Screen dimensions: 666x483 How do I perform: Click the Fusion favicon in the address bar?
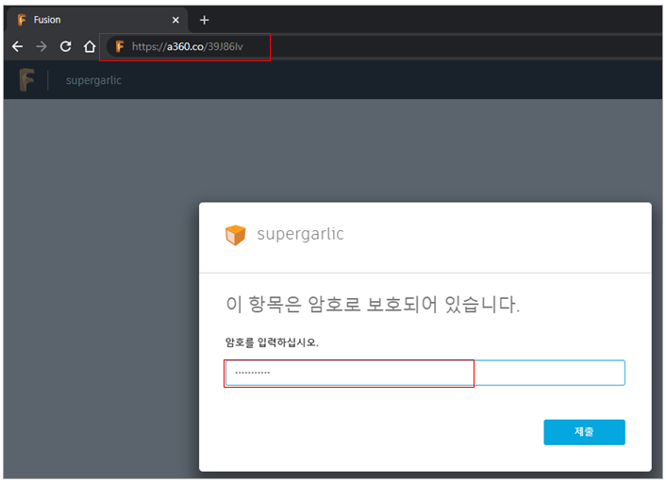[119, 46]
